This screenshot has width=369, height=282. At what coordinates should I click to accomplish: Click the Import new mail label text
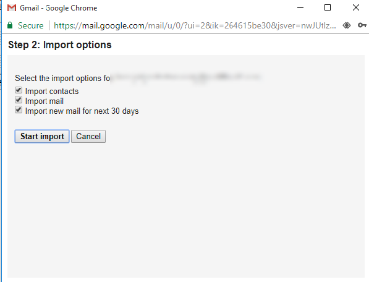(82, 111)
